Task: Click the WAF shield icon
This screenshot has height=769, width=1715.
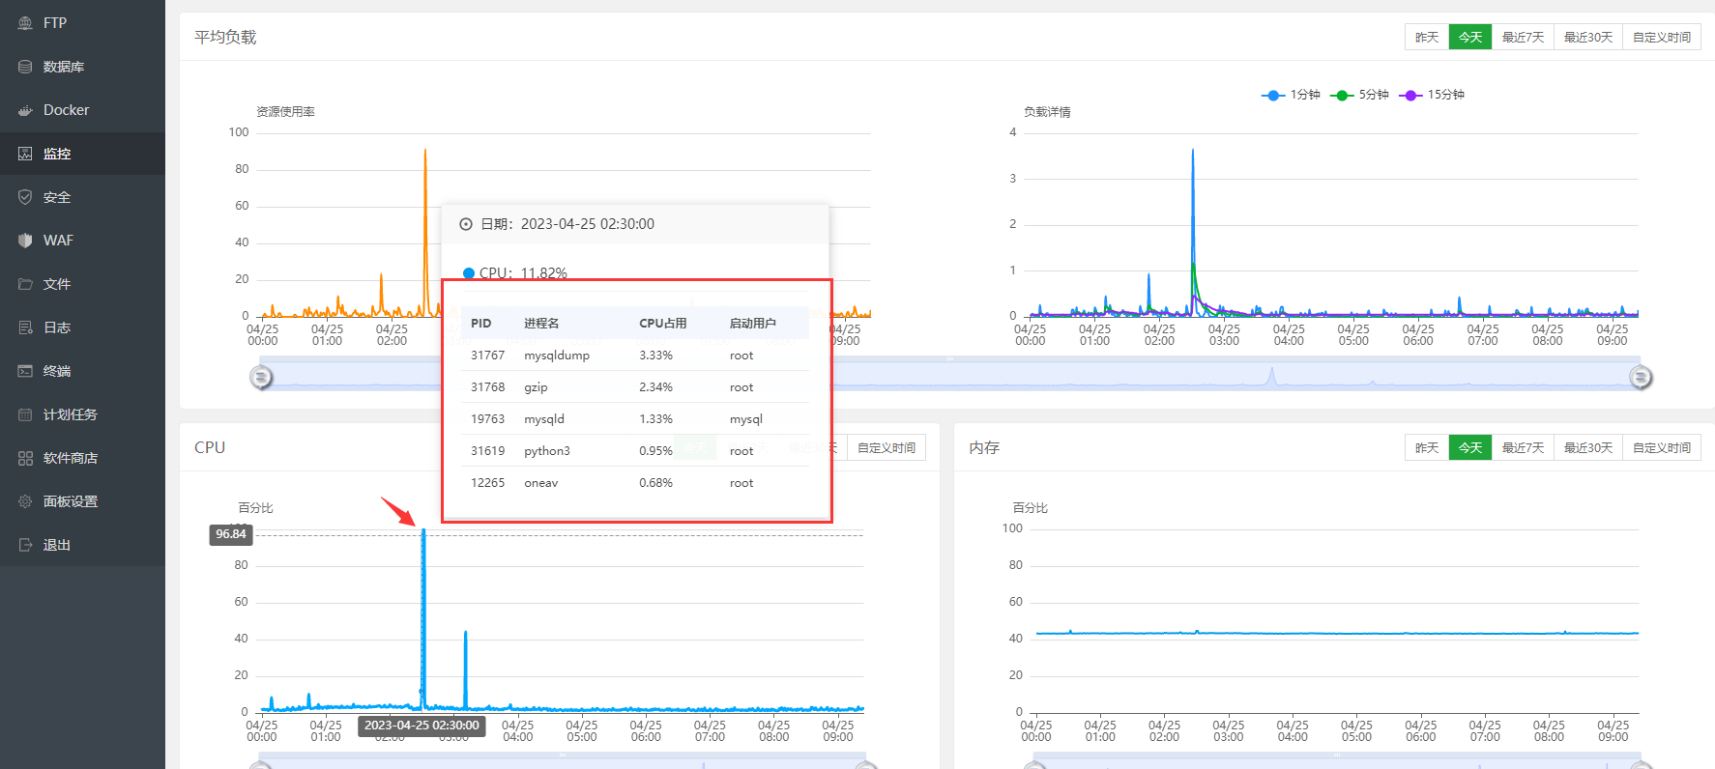Action: (25, 241)
